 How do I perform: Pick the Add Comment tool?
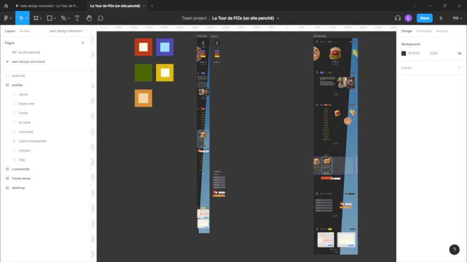coord(100,18)
